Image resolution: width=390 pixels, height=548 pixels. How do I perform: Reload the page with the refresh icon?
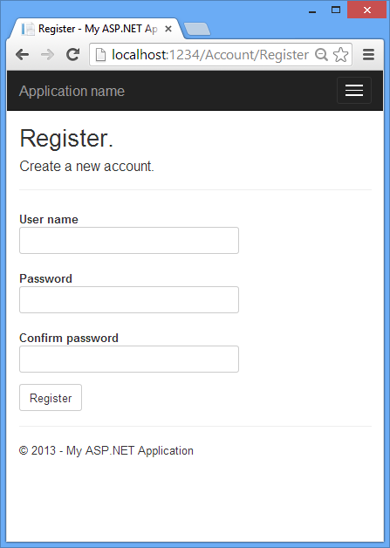pos(73,54)
